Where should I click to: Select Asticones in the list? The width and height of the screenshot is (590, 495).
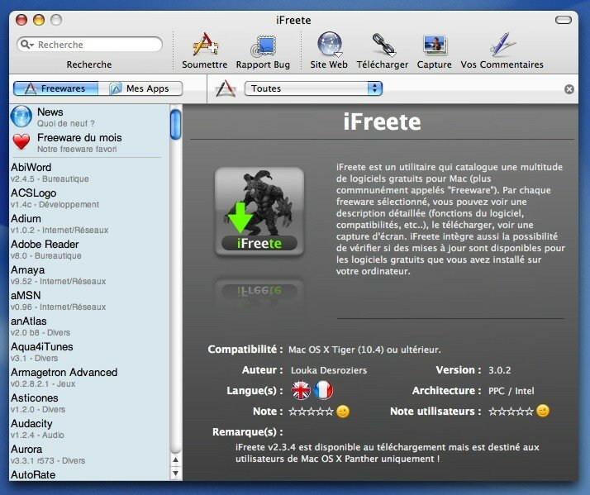(89, 403)
